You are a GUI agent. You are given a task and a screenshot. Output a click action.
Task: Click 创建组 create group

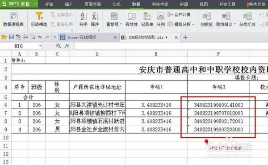tap(206, 20)
